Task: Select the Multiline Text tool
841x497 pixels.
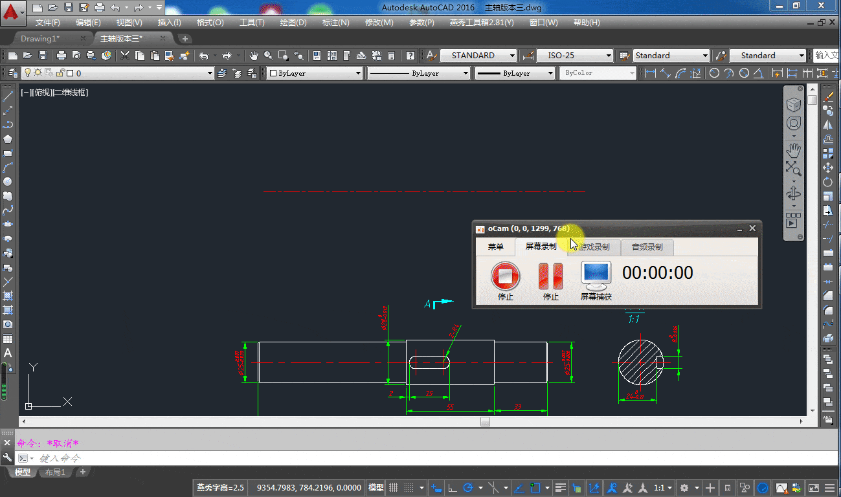Action: [8, 353]
